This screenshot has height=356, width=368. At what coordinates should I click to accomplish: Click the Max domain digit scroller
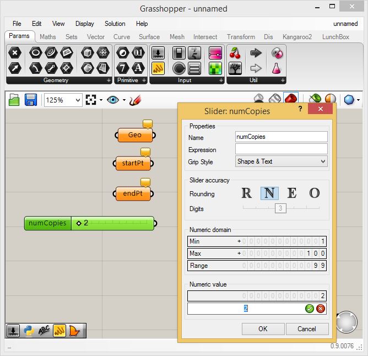(x=257, y=253)
